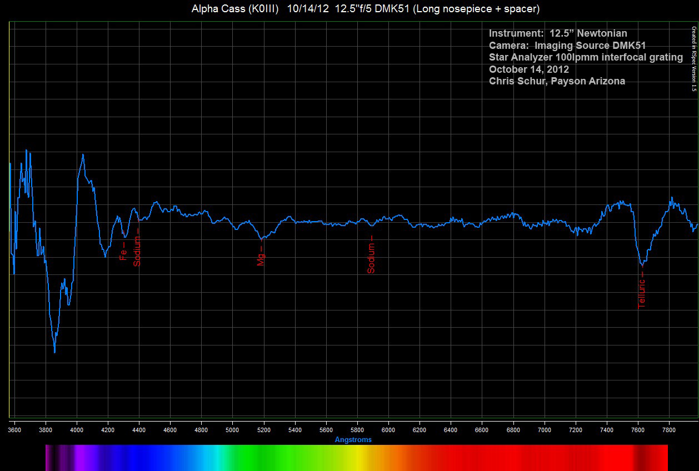Select the 'Instrument: 12.5" Newtonian' annotation line
Image resolution: width=699 pixels, height=471 pixels.
coord(558,34)
